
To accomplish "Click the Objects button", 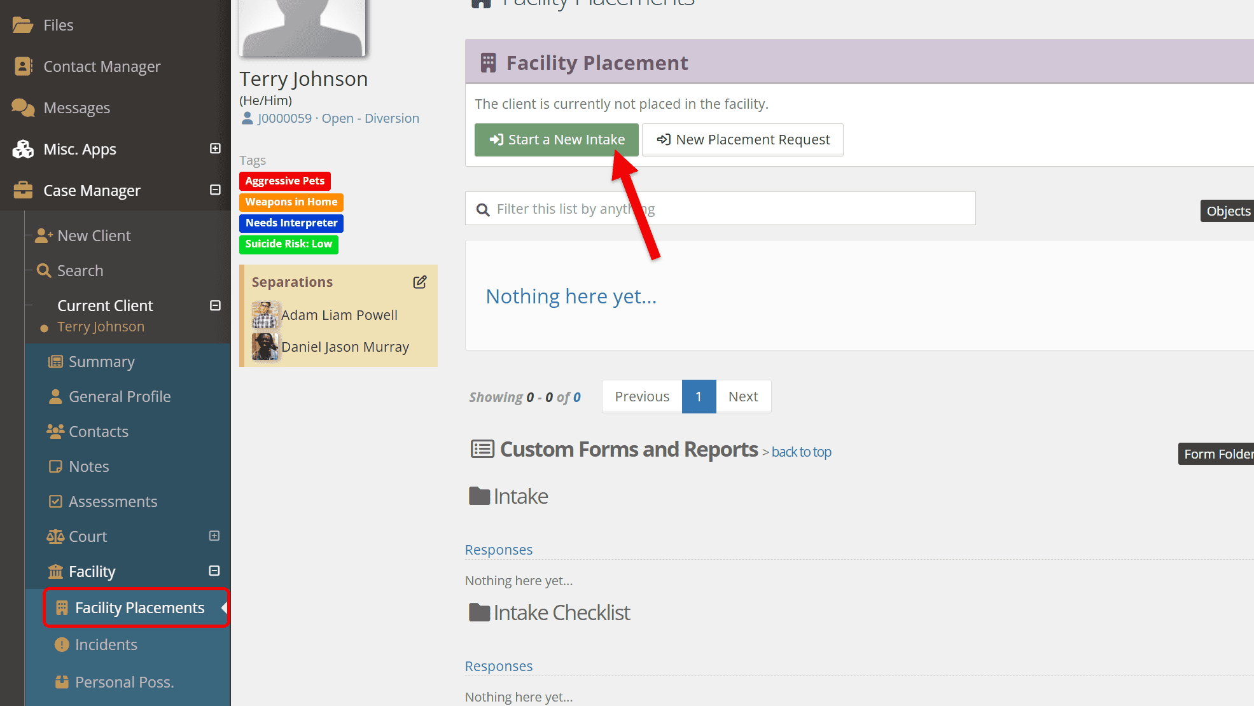I will tap(1227, 211).
